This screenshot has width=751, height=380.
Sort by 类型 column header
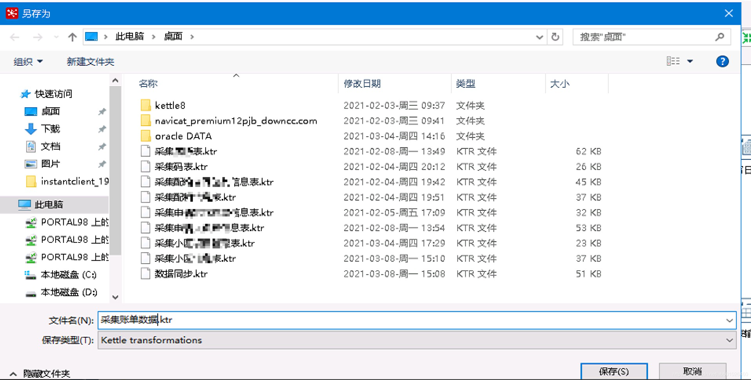465,84
